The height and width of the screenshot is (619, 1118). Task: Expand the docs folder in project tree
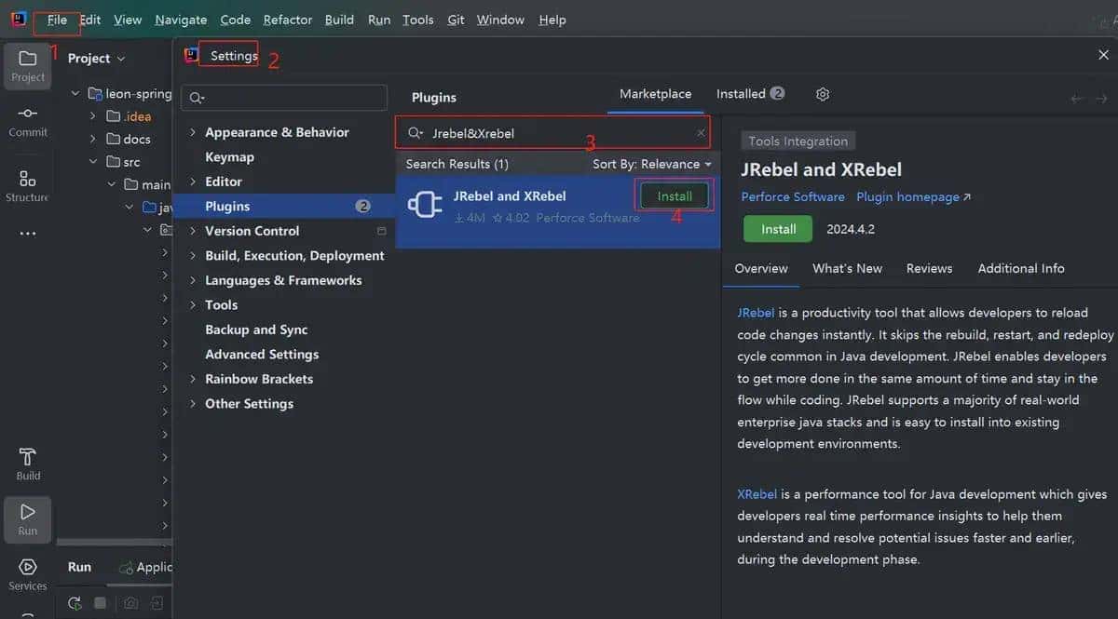click(93, 139)
